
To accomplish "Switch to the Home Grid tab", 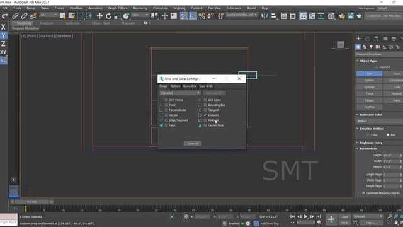I will click(190, 86).
